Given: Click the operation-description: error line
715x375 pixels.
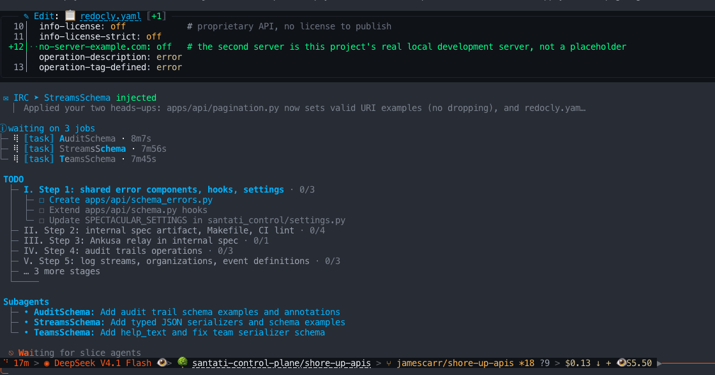Looking at the screenshot, I should point(110,57).
